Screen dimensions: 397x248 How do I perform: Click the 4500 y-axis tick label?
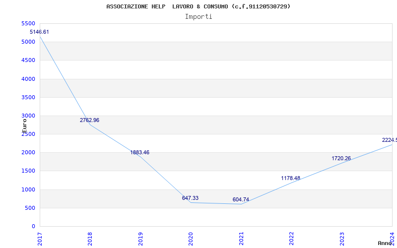28,61
